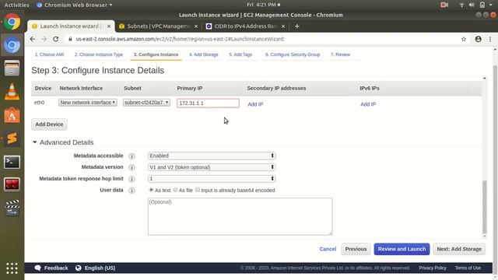Select User data As file option

point(175,190)
